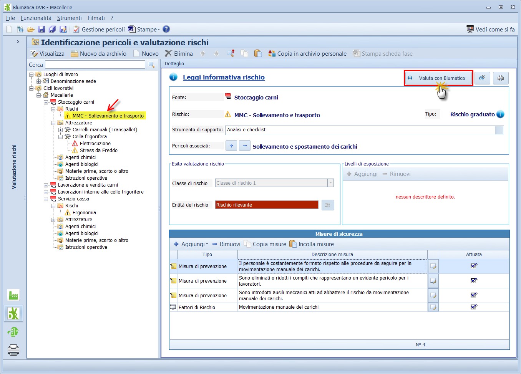Image resolution: width=521 pixels, height=374 pixels.
Task: Click Rimuovi in Livelli di esposizione
Action: pyautogui.click(x=396, y=174)
